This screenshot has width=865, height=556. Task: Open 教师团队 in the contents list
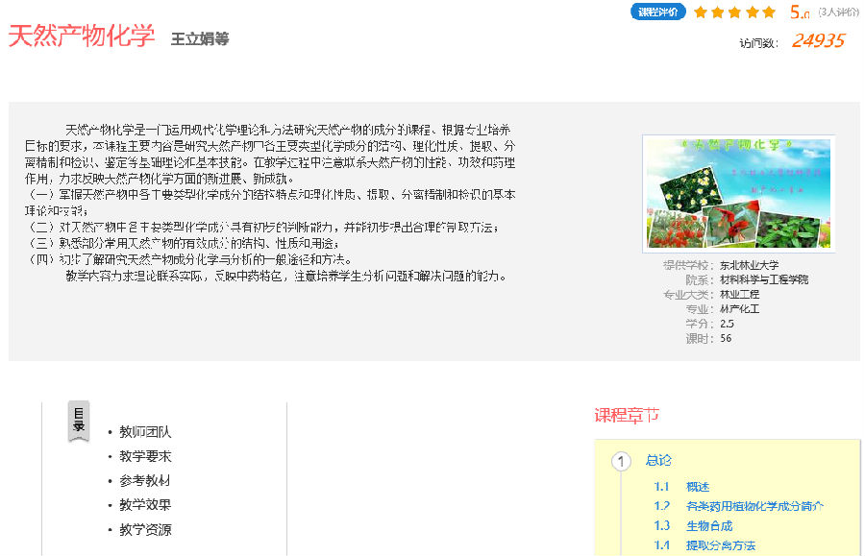[x=145, y=432]
